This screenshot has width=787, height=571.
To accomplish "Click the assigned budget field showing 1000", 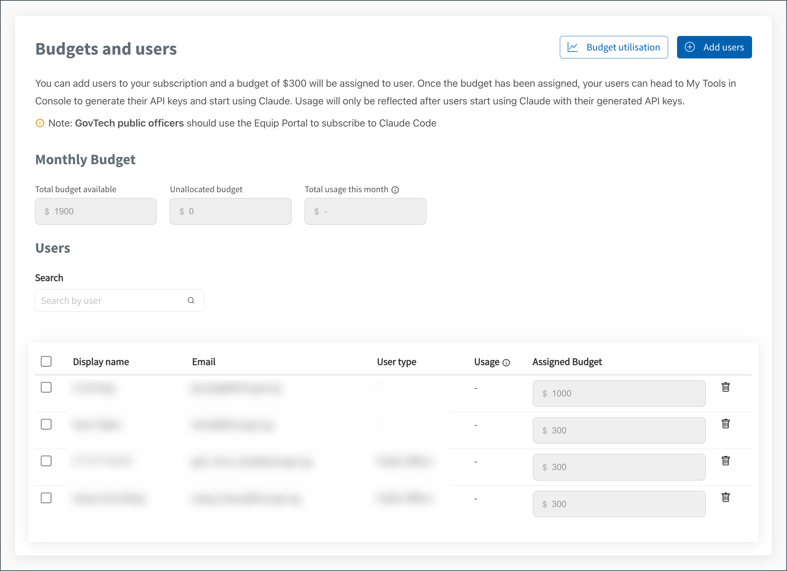I will point(619,393).
